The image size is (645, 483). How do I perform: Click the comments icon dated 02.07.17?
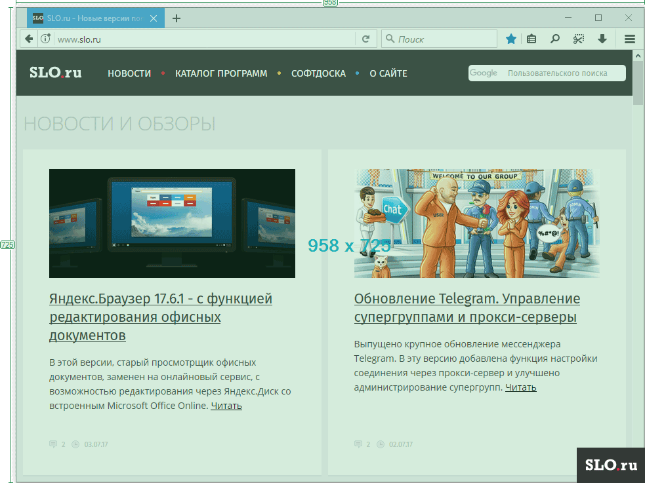[x=358, y=444]
